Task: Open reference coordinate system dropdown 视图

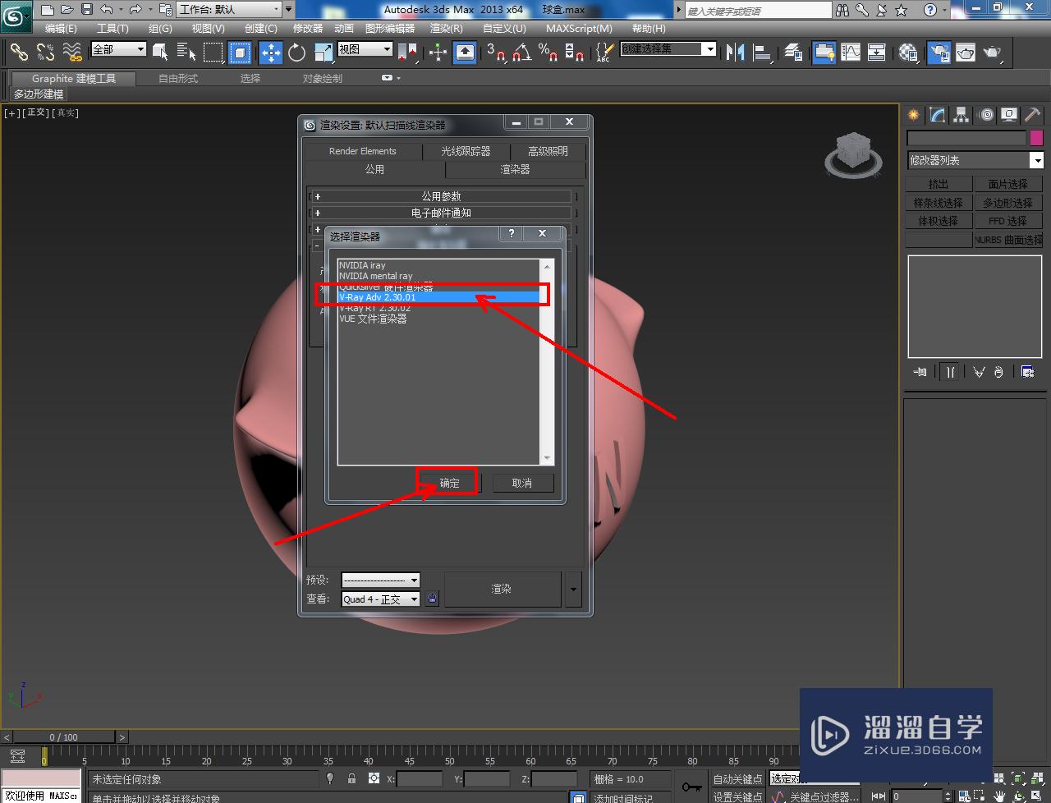Action: pos(365,49)
